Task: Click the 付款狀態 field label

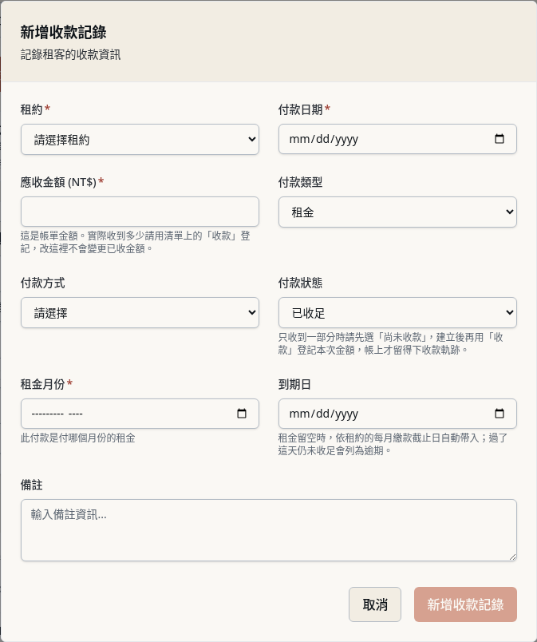Action: (x=301, y=283)
